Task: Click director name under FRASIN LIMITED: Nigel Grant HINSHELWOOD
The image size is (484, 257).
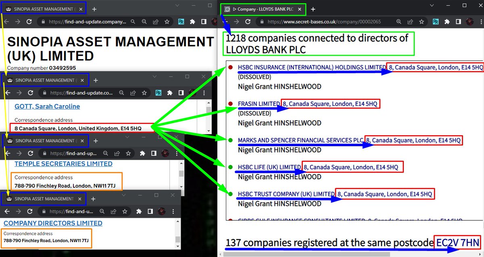Action: pyautogui.click(x=280, y=123)
